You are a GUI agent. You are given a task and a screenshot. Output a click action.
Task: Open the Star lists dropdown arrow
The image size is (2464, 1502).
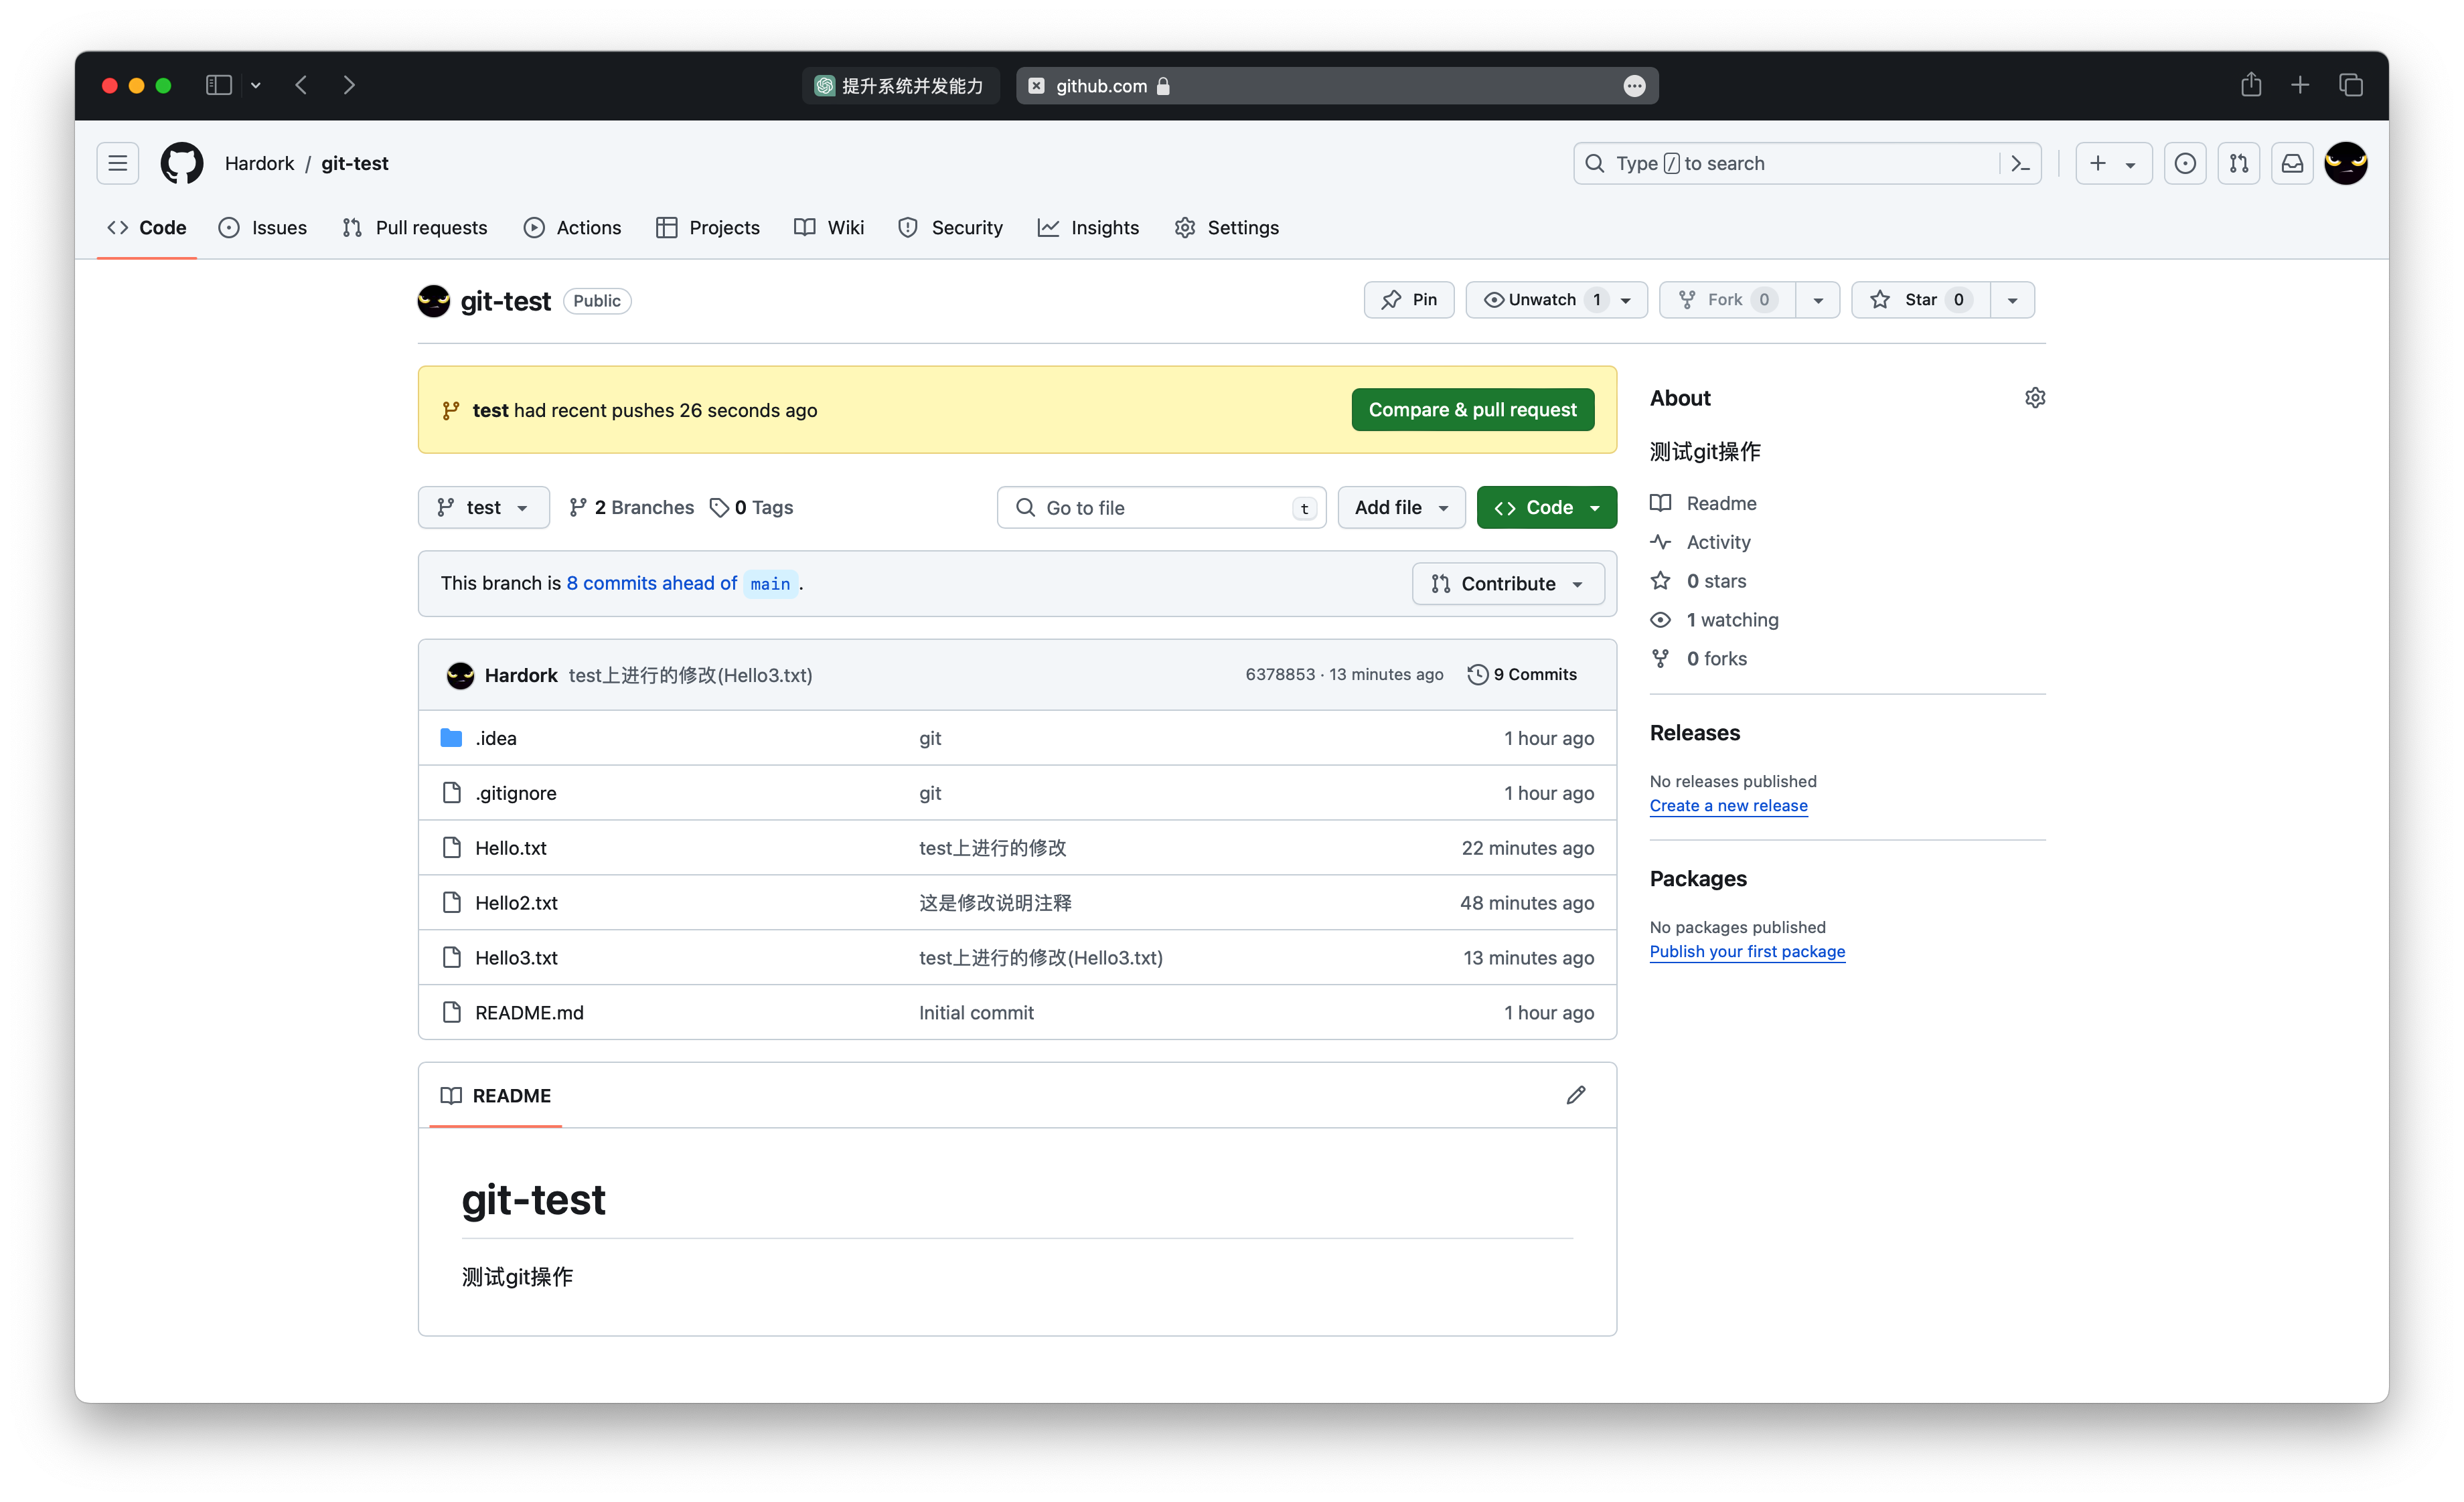(2012, 300)
